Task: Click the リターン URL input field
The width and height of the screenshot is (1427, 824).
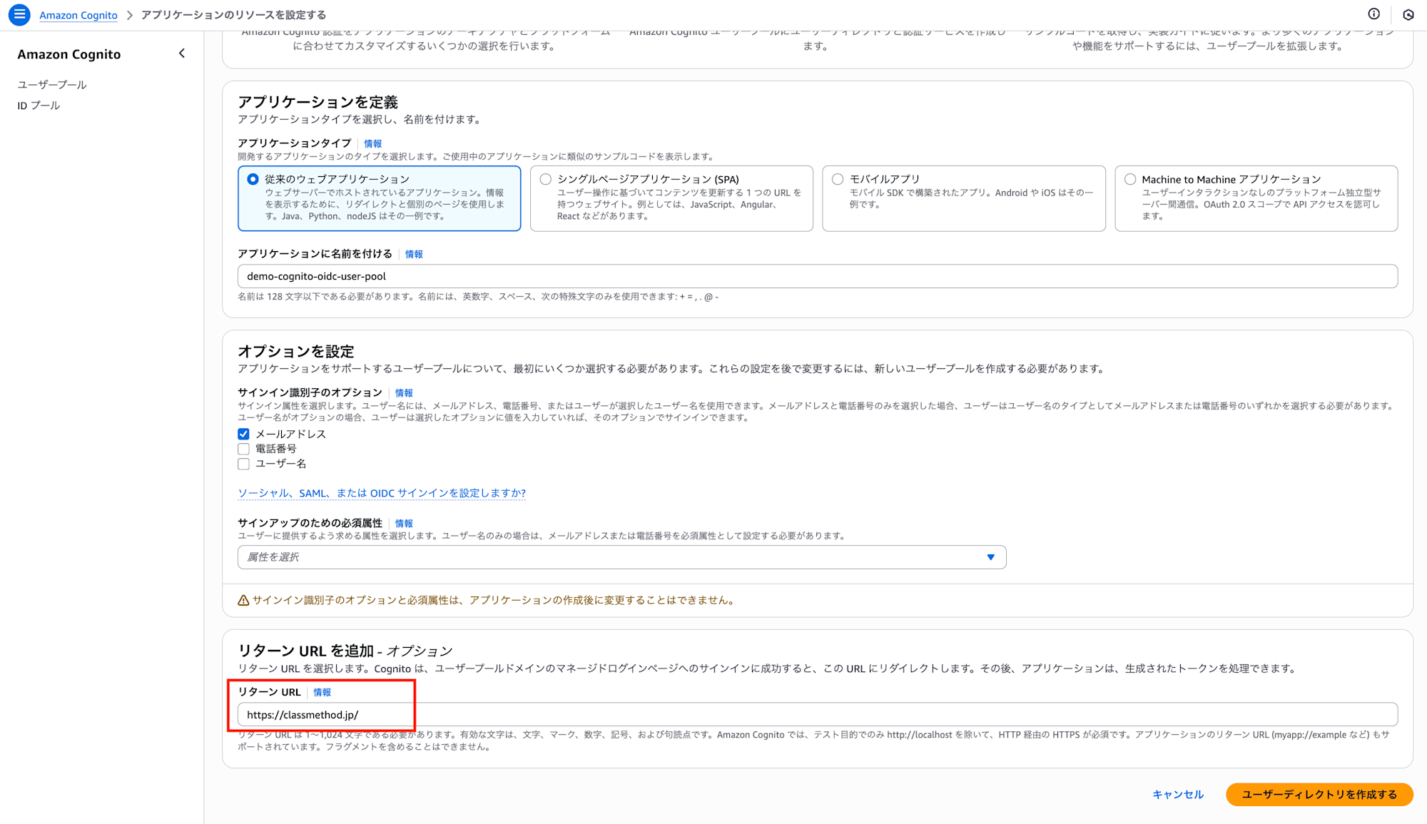Action: [x=818, y=714]
